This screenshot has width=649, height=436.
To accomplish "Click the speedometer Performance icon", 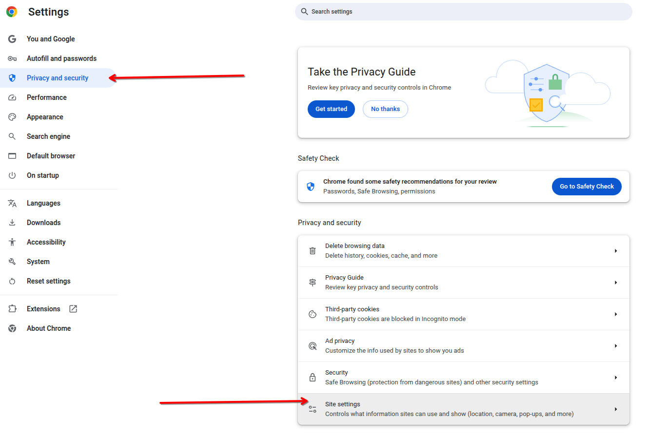I will pyautogui.click(x=12, y=97).
